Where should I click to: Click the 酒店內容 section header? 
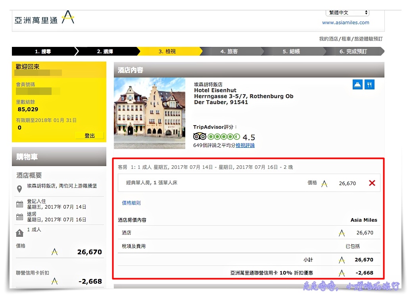click(x=249, y=70)
